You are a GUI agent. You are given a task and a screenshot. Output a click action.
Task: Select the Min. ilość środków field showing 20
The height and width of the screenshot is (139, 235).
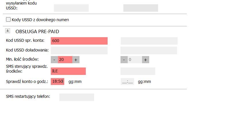[65, 60]
